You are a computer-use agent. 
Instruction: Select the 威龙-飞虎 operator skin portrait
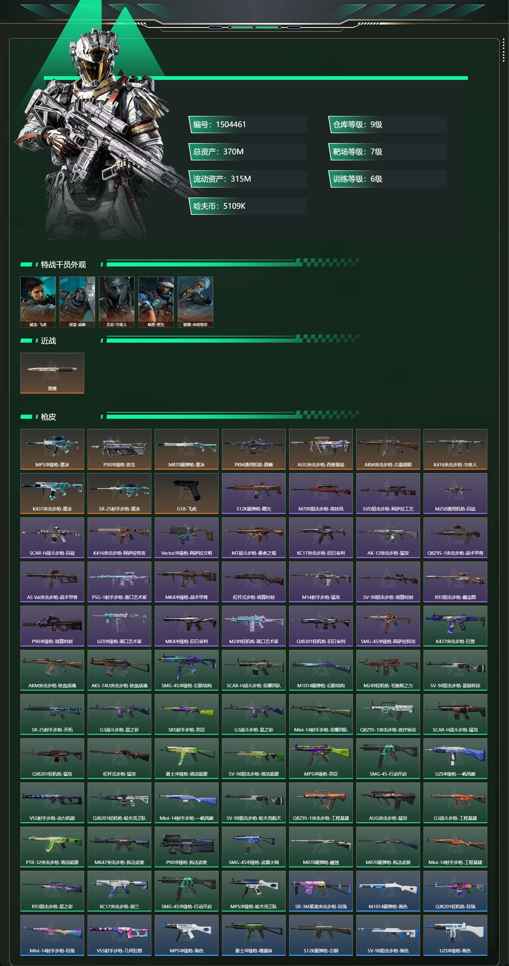click(38, 302)
